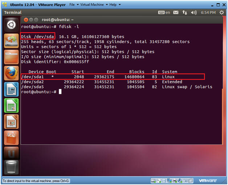This screenshot has height=185, width=228.
Task: Open LibreOffice Impress from the dock
Action: [11, 122]
